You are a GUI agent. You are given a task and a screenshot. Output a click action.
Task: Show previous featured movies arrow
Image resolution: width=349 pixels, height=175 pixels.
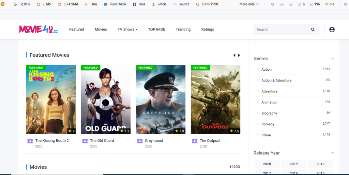coord(234,55)
